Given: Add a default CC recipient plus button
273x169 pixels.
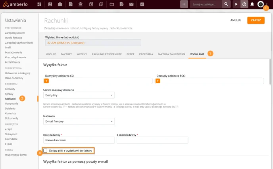Looking at the screenshot, I should click(x=46, y=81).
